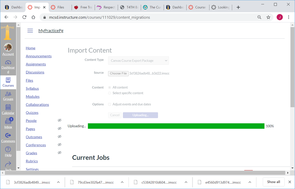This screenshot has width=295, height=189.
Task: Expand options for 3cf3826adb4849 download
Action: (58, 182)
